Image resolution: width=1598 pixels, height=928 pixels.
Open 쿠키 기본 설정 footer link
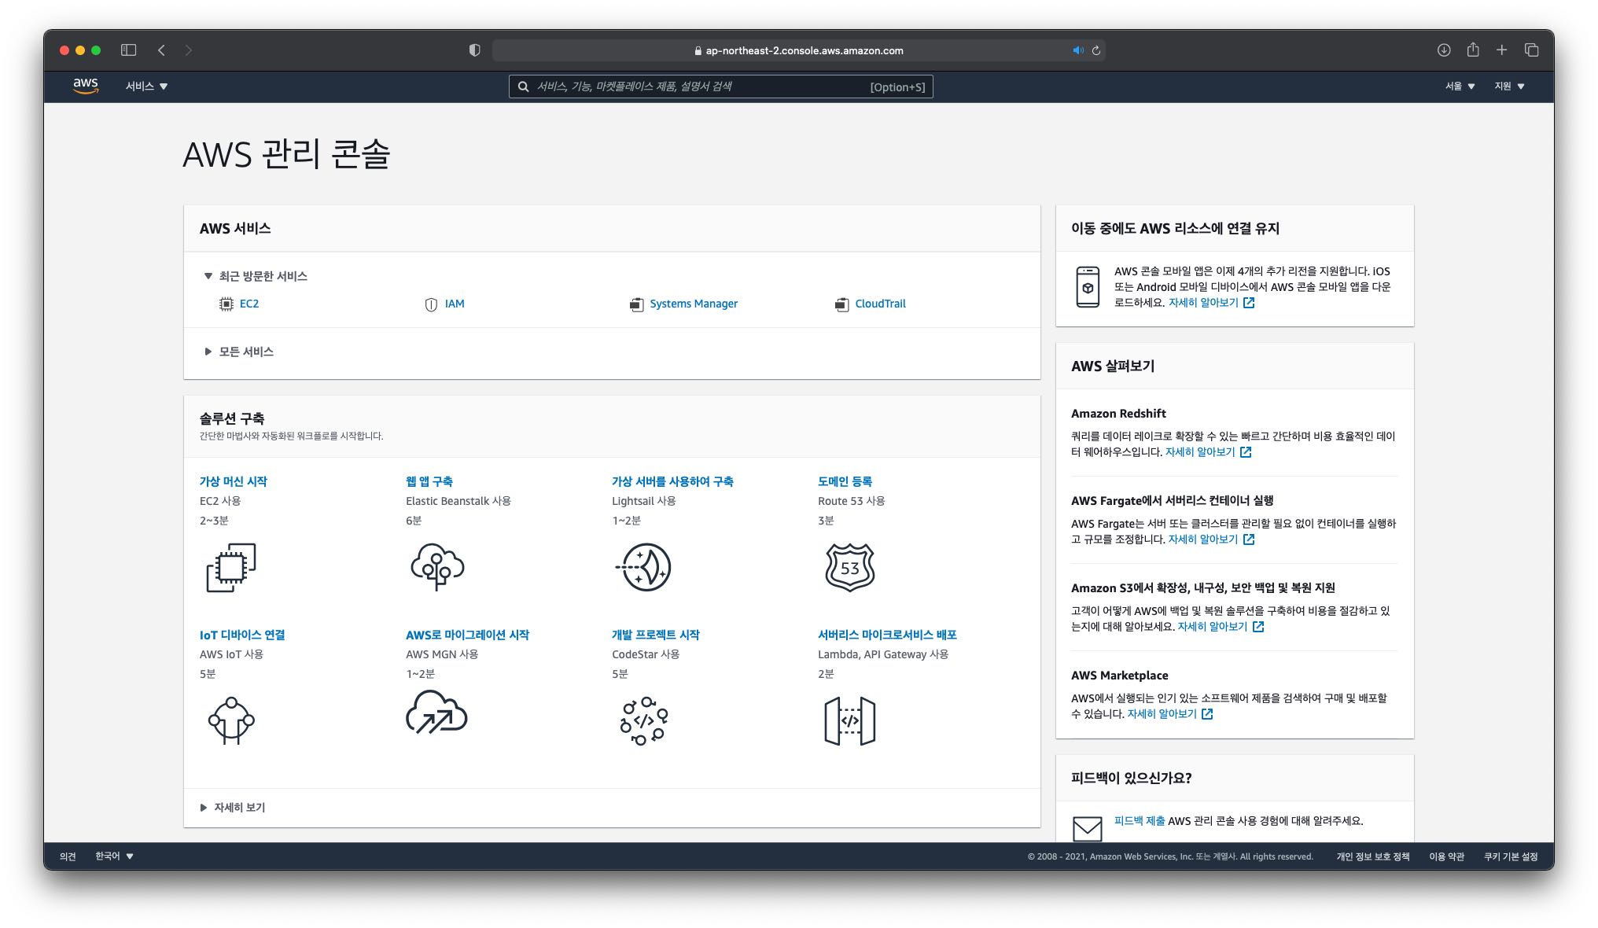tap(1510, 856)
